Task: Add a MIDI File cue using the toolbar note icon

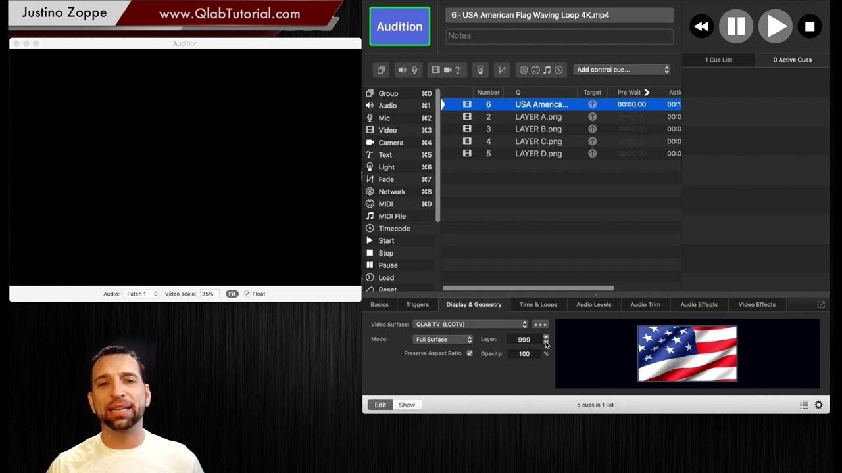Action: 547,70
